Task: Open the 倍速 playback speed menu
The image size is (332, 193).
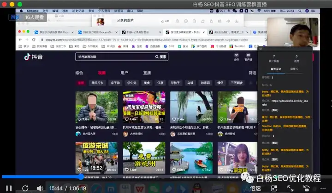Action: click(255, 188)
